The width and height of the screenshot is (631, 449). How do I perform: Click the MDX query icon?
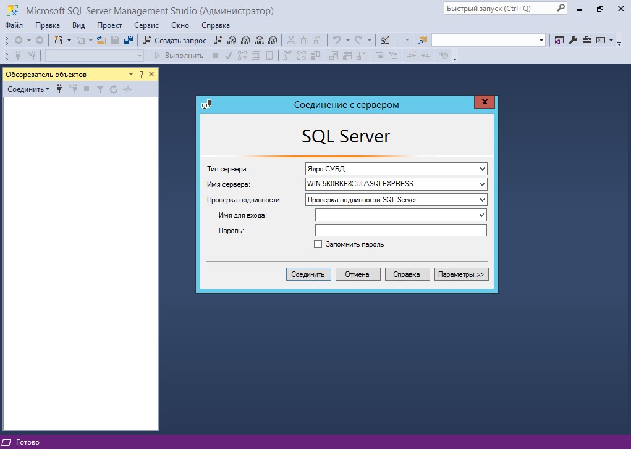[232, 40]
